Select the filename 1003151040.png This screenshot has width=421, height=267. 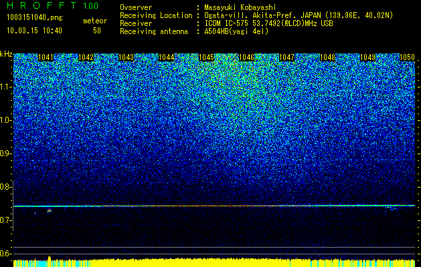point(35,18)
